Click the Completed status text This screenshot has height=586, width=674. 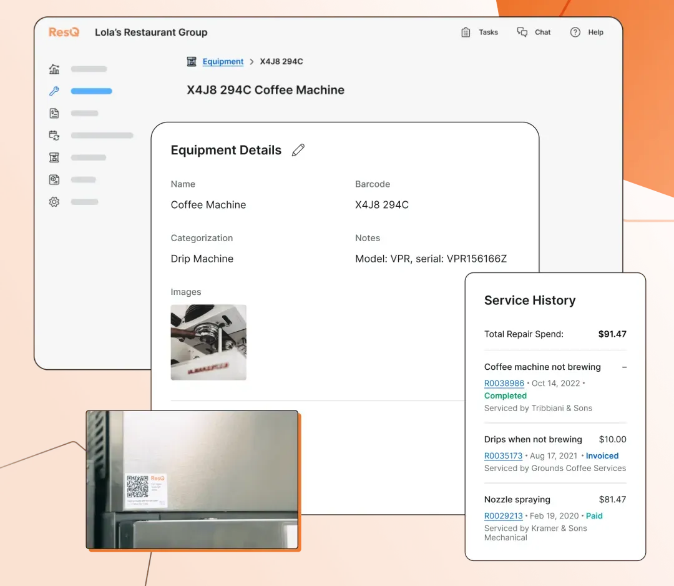point(505,396)
